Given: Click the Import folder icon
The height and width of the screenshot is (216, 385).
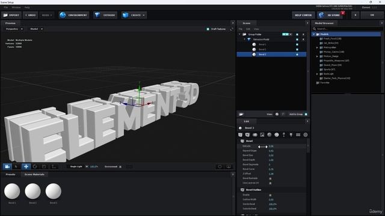Looking at the screenshot, I should [x=5, y=15].
